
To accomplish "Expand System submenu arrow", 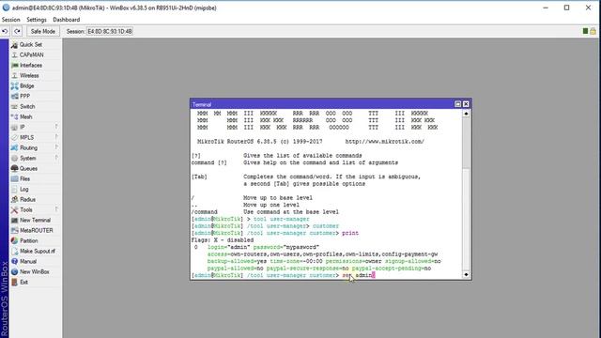I will [x=56, y=158].
